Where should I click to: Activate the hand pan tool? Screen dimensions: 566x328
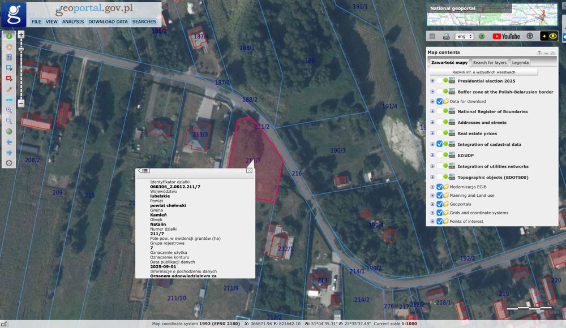9,47
